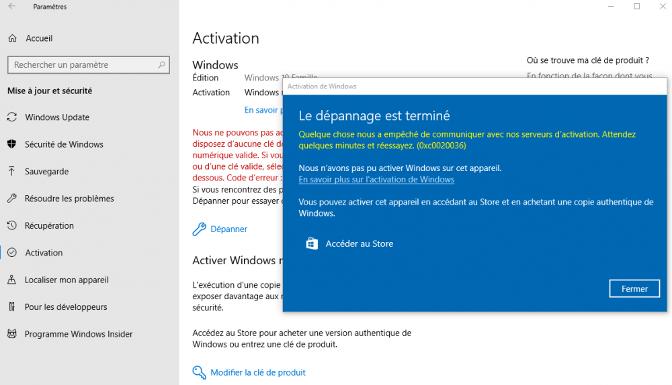Click the 'Mise à jour et sécurité' heading

pos(50,91)
